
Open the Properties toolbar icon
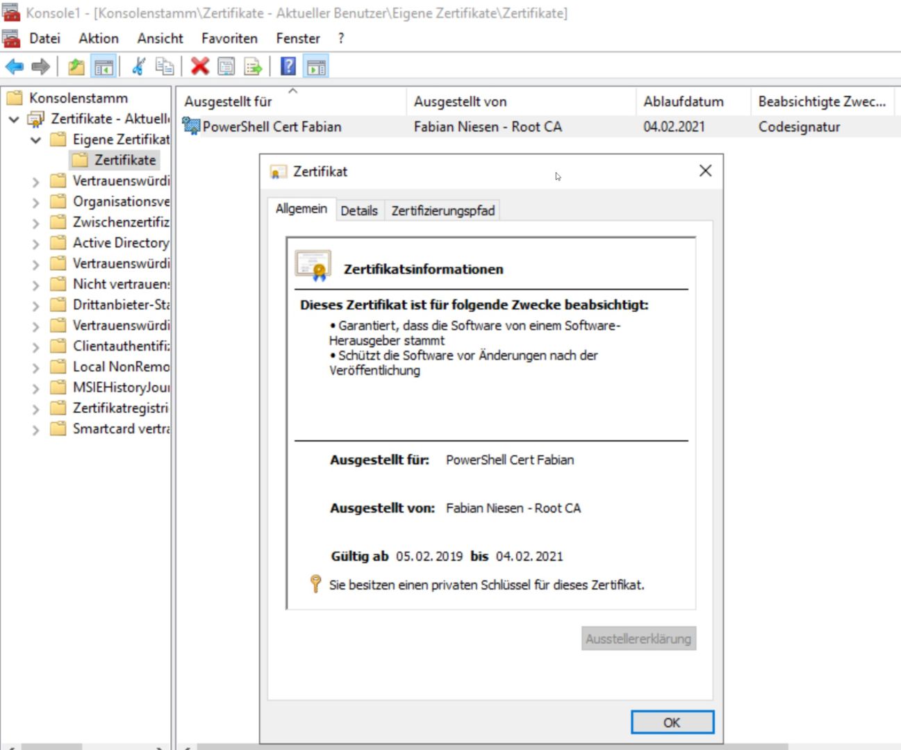coord(226,67)
